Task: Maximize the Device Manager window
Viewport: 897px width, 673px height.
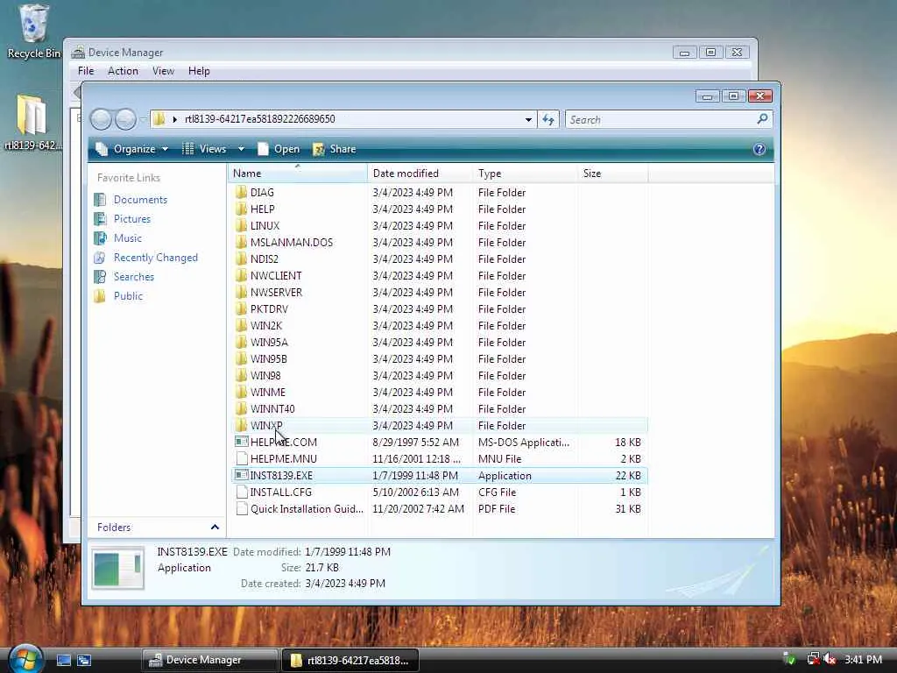Action: [710, 52]
